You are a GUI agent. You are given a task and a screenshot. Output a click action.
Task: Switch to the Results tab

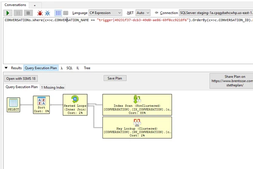16,68
